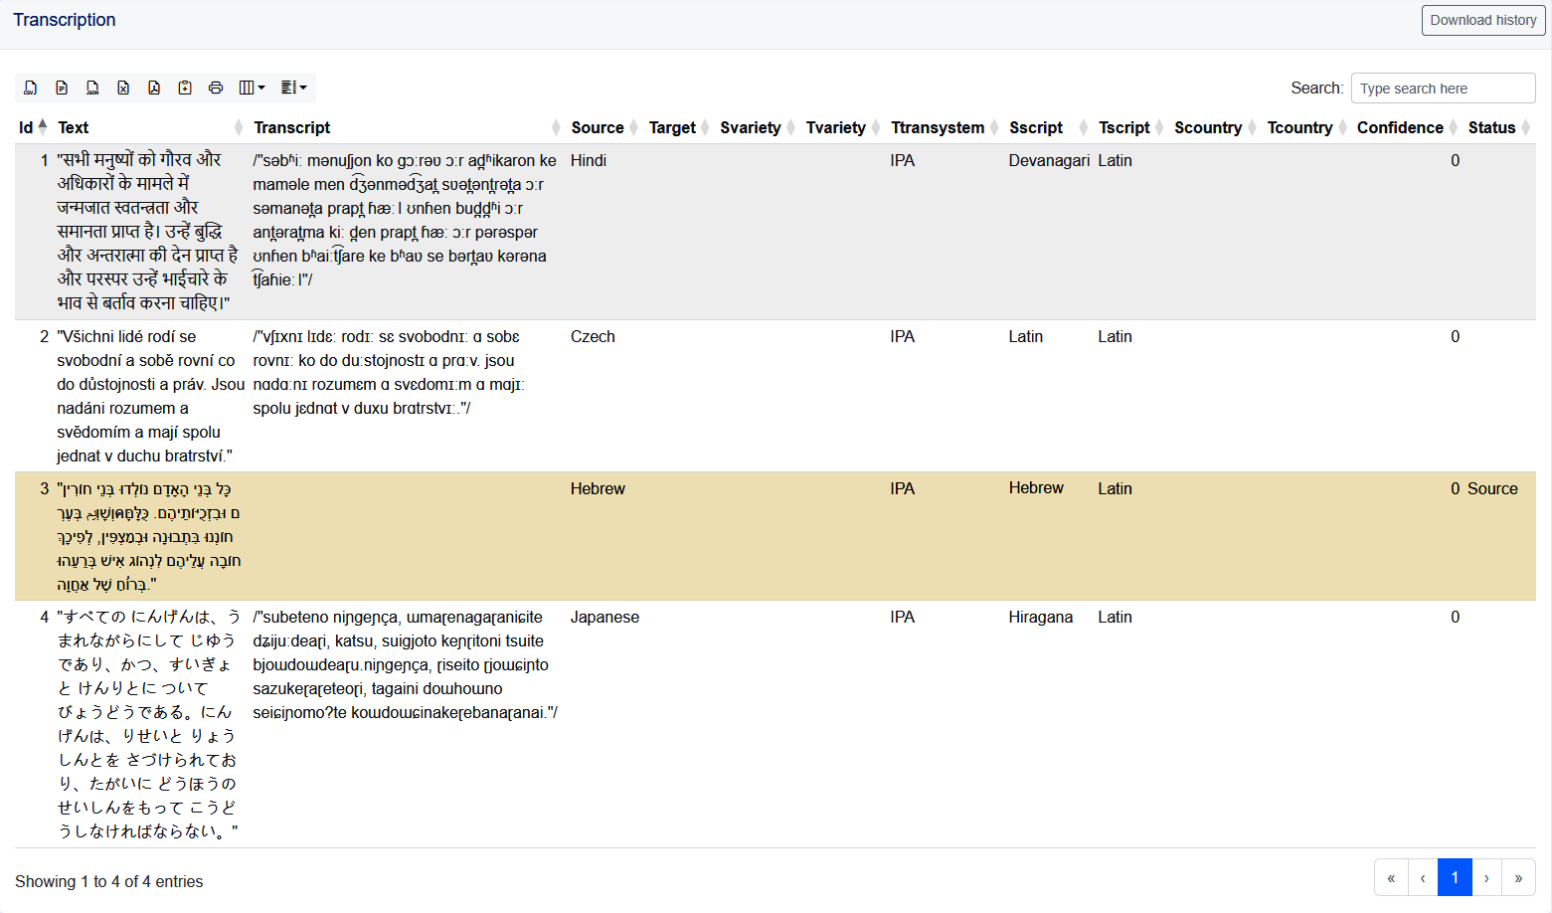Go to the first page of results
This screenshot has width=1552, height=913.
pos(1391,877)
